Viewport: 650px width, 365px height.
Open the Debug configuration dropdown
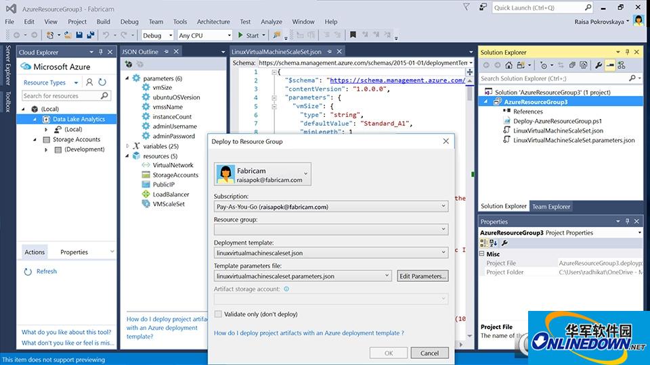coord(171,36)
